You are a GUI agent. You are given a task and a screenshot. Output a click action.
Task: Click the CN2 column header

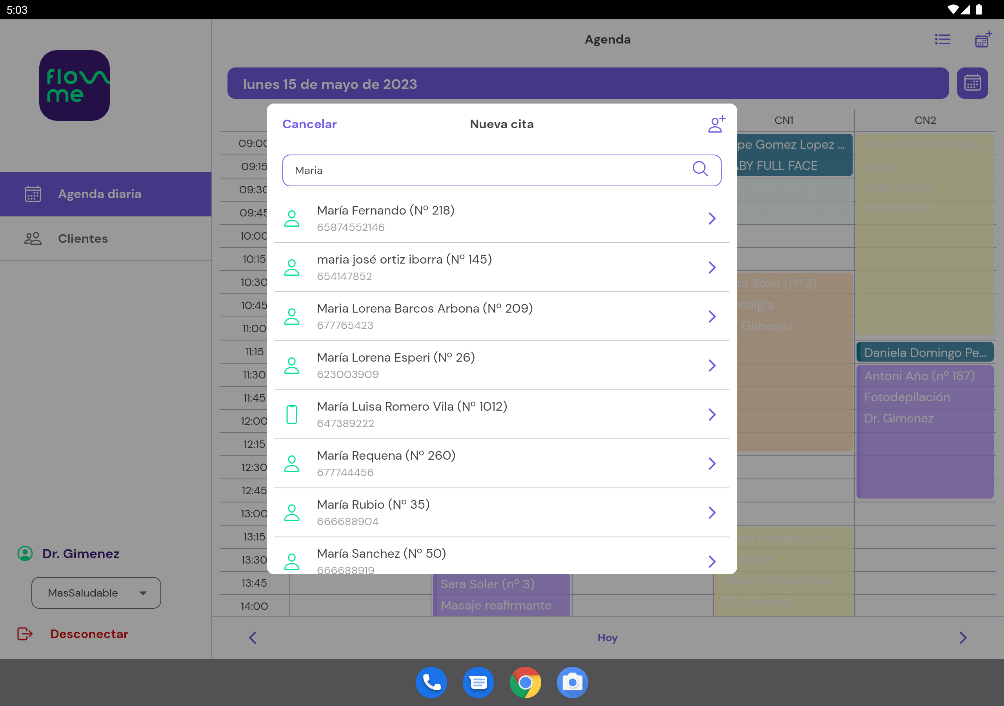pos(925,120)
